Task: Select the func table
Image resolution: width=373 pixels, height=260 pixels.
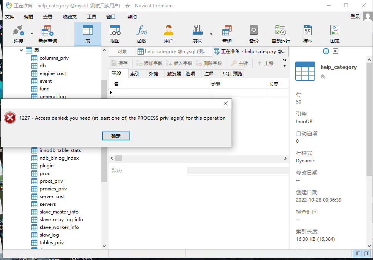Action: (44, 88)
